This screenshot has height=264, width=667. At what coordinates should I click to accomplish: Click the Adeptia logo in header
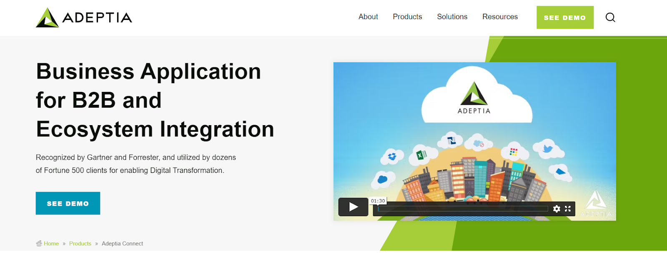[x=84, y=17]
